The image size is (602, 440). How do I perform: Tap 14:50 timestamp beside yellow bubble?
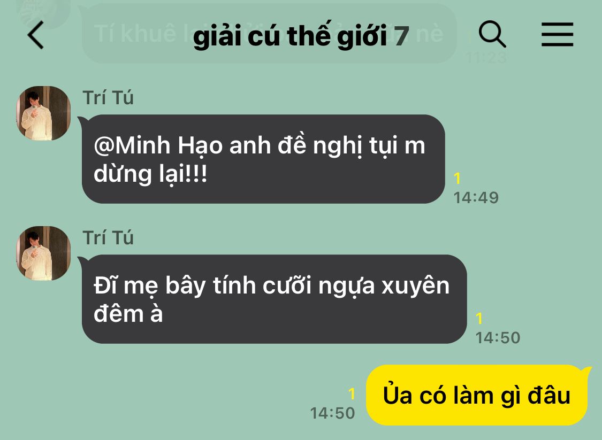[332, 413]
